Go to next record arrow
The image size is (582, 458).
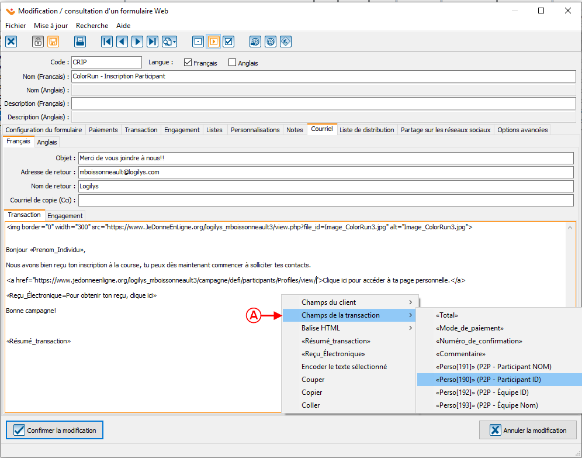pos(137,42)
